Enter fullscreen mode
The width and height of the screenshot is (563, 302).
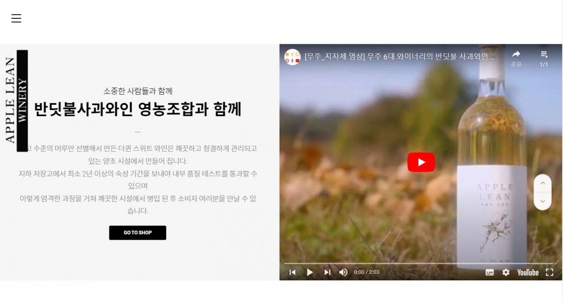tap(549, 272)
